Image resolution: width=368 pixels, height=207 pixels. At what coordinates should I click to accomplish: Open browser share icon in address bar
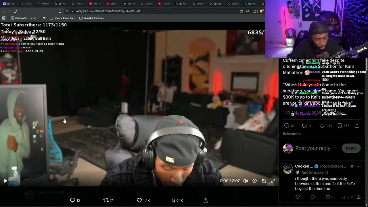pos(254,11)
